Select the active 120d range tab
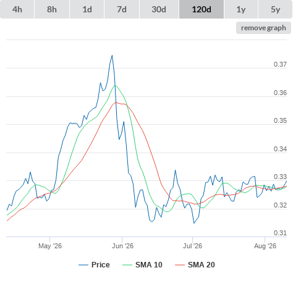 tap(202, 9)
